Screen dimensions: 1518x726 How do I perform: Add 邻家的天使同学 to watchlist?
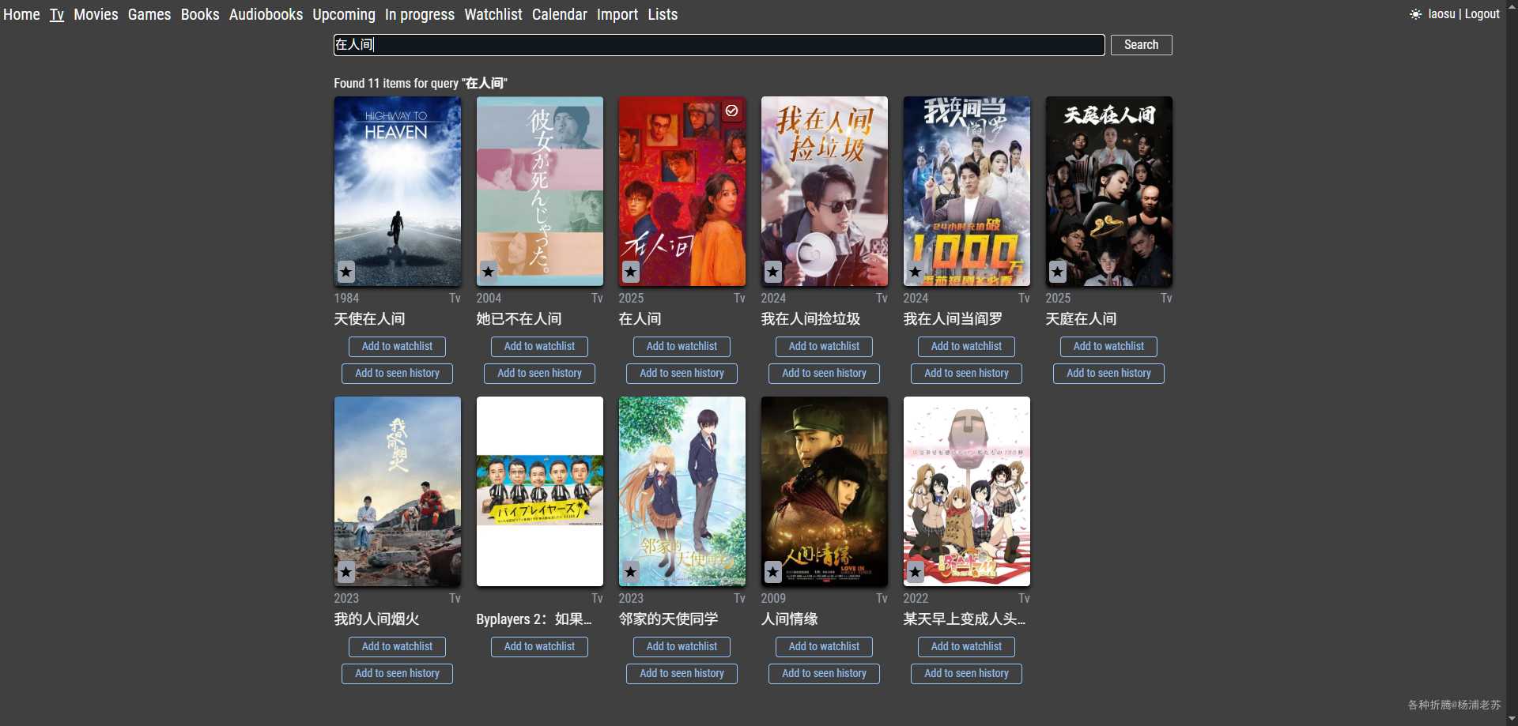pos(682,647)
